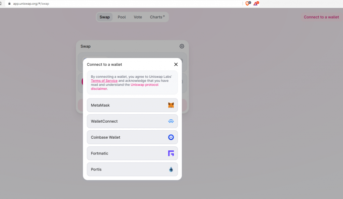Select the Swap tab
343x199 pixels.
click(105, 17)
